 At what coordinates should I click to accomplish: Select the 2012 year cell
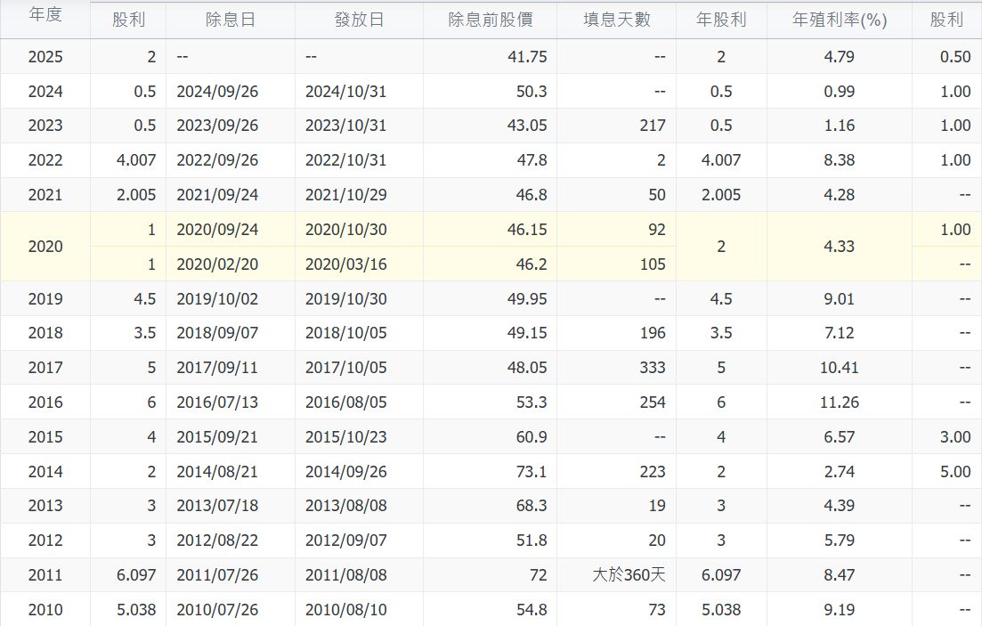tap(45, 541)
